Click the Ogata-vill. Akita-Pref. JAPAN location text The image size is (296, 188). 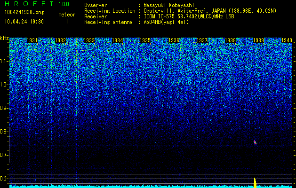pos(210,11)
